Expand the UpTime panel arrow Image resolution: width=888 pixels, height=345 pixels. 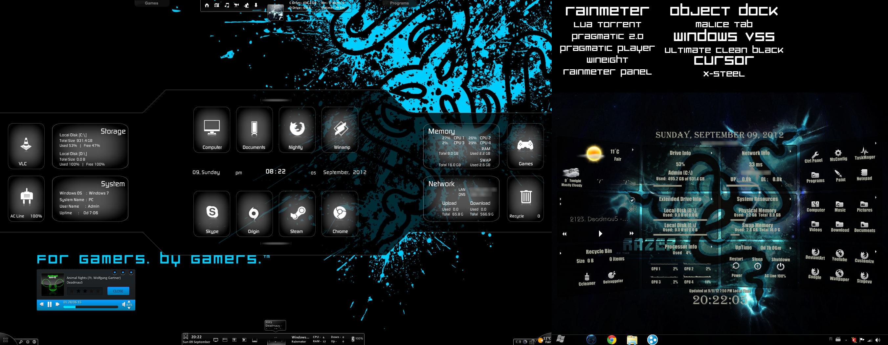[790, 248]
